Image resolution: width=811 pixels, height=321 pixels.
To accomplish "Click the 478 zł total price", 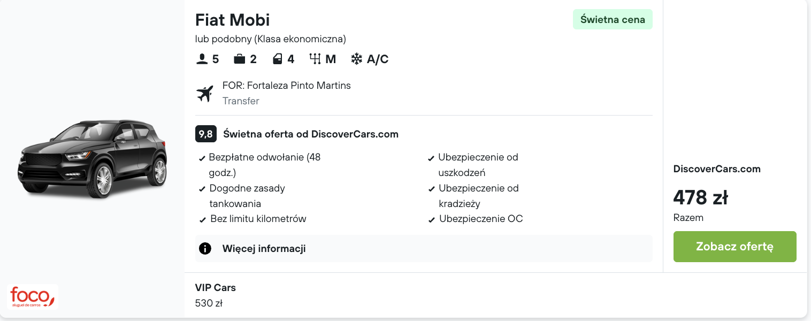I will tap(700, 198).
